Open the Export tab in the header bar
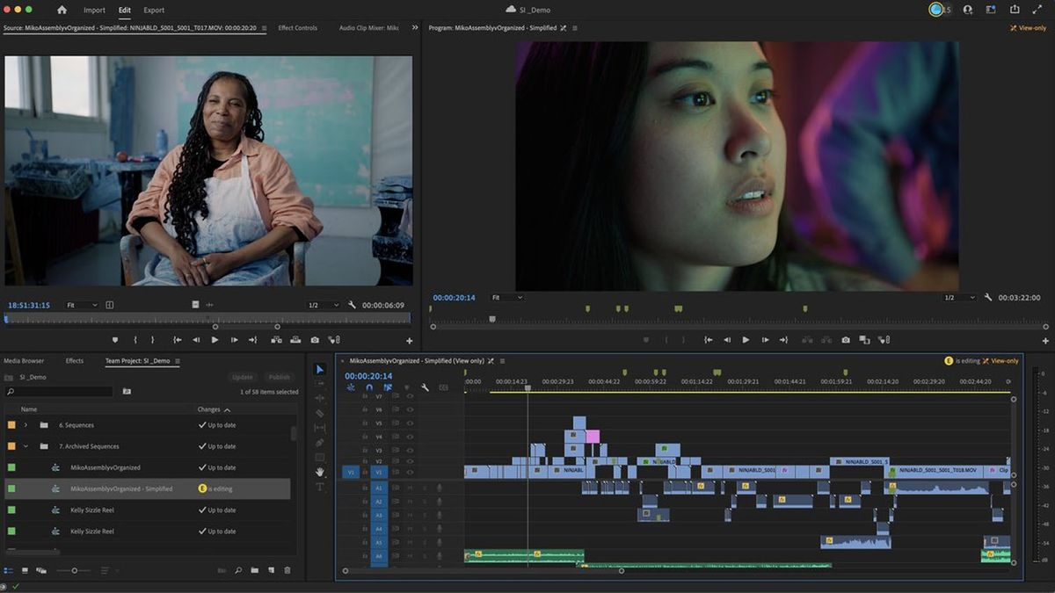1055x593 pixels. pos(155,10)
